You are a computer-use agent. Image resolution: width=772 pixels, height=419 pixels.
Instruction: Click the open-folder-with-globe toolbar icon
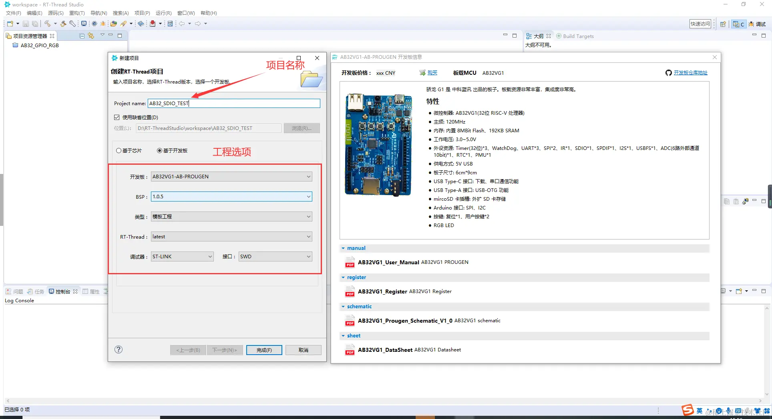(114, 24)
